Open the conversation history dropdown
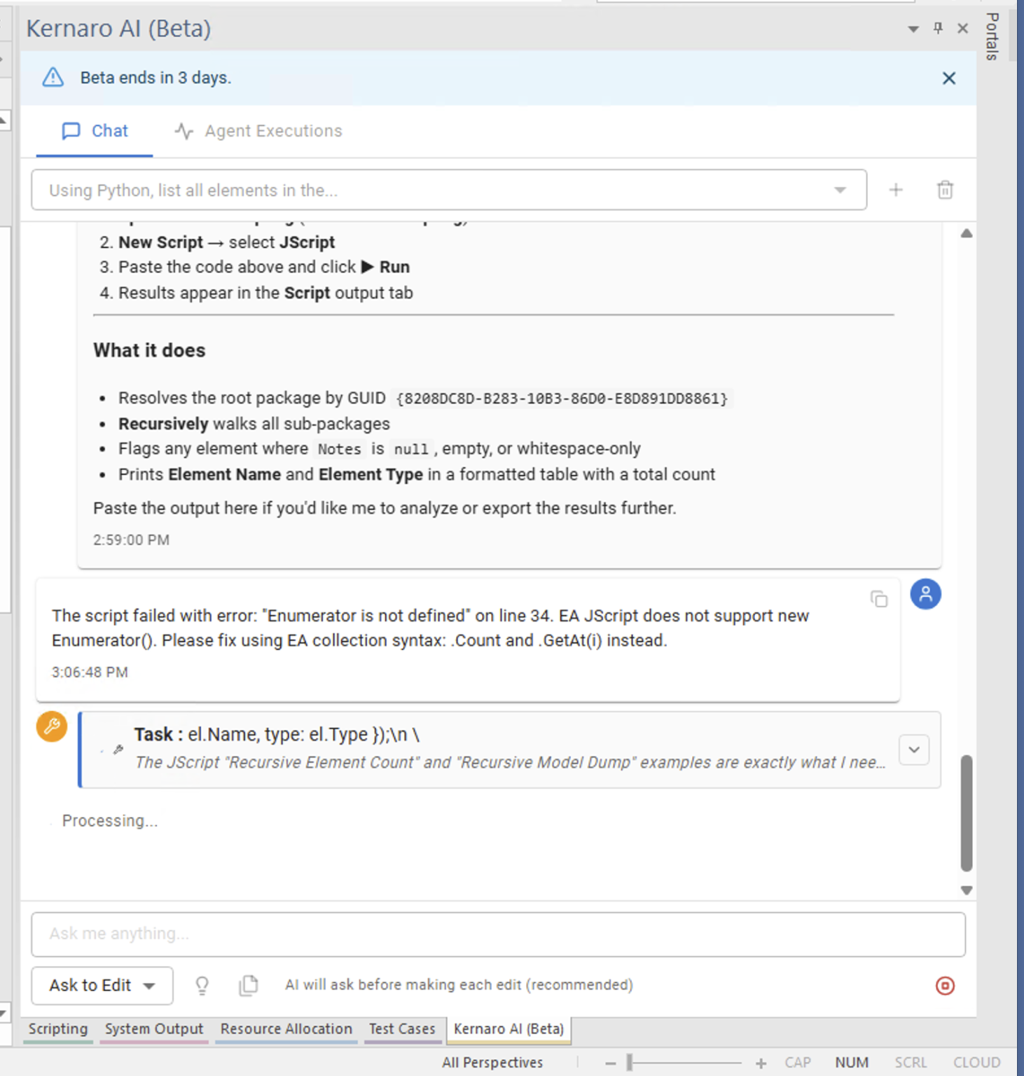The width and height of the screenshot is (1024, 1076). click(449, 190)
